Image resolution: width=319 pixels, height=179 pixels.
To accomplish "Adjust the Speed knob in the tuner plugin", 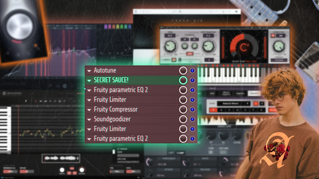I will (170, 46).
